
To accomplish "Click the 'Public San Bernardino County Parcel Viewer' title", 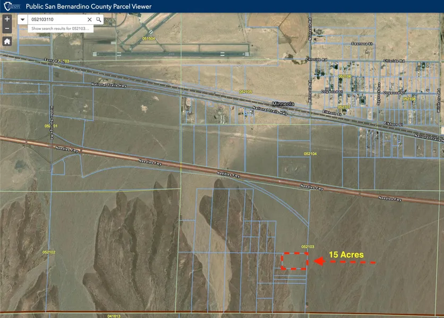I will point(89,6).
